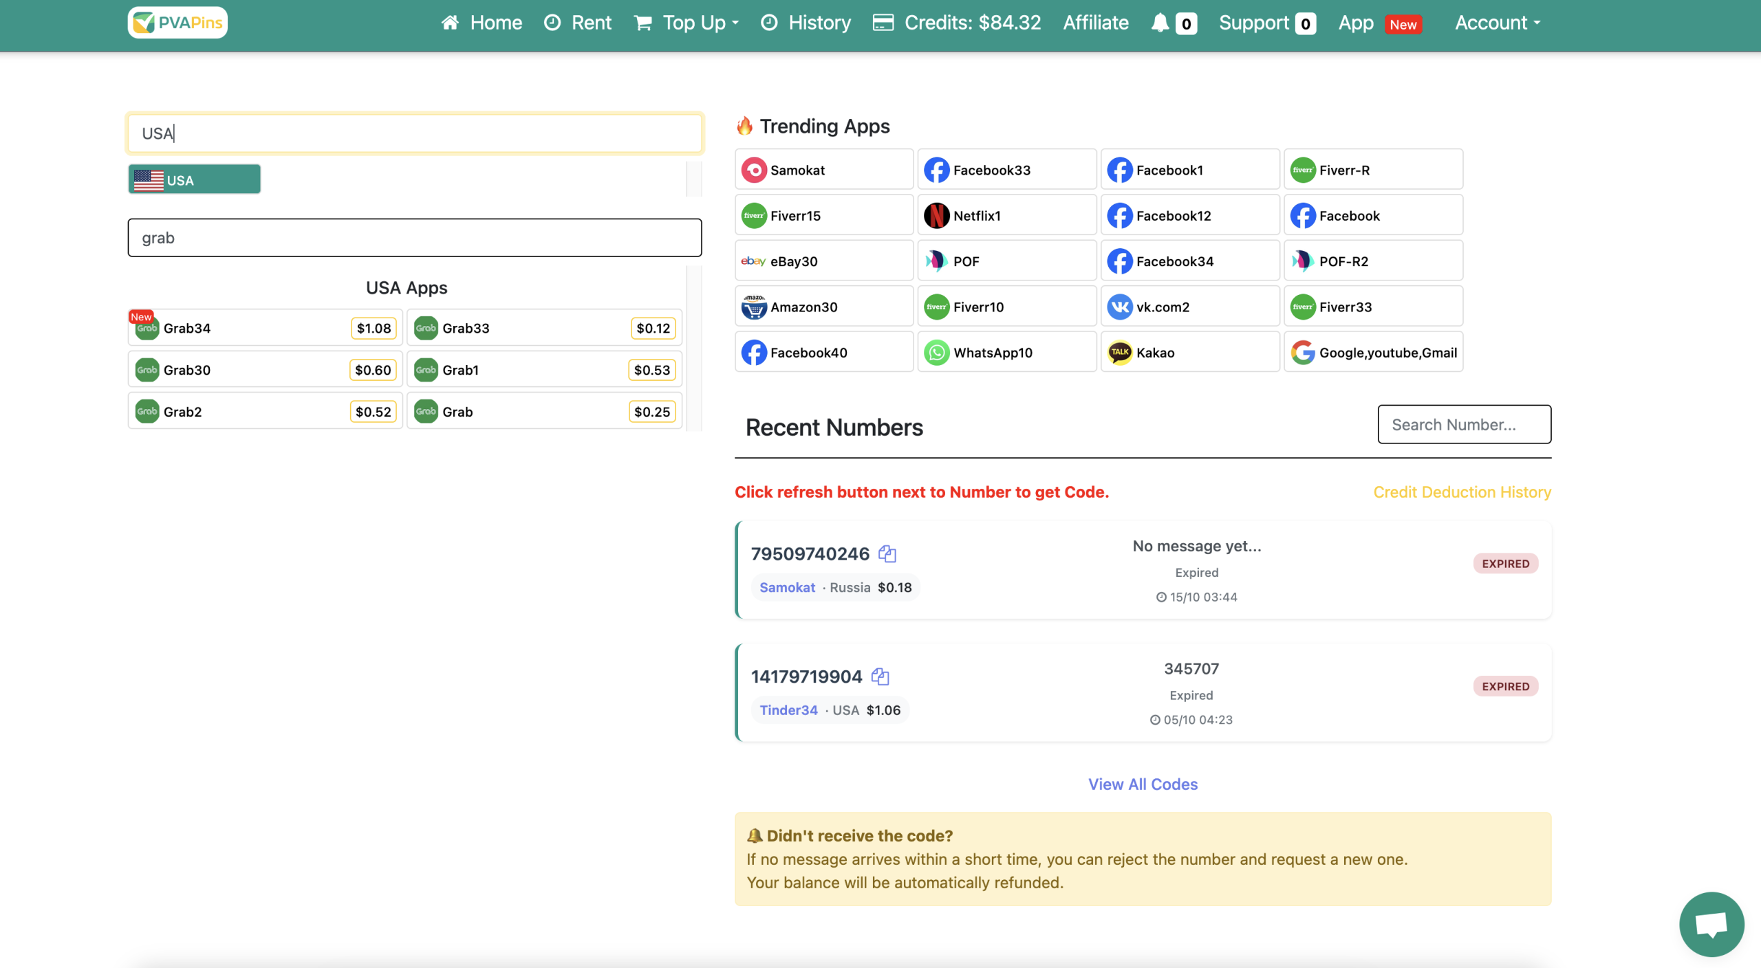This screenshot has height=968, width=1761.
Task: Select Google,youtube,Gmail trending app
Action: 1373,352
